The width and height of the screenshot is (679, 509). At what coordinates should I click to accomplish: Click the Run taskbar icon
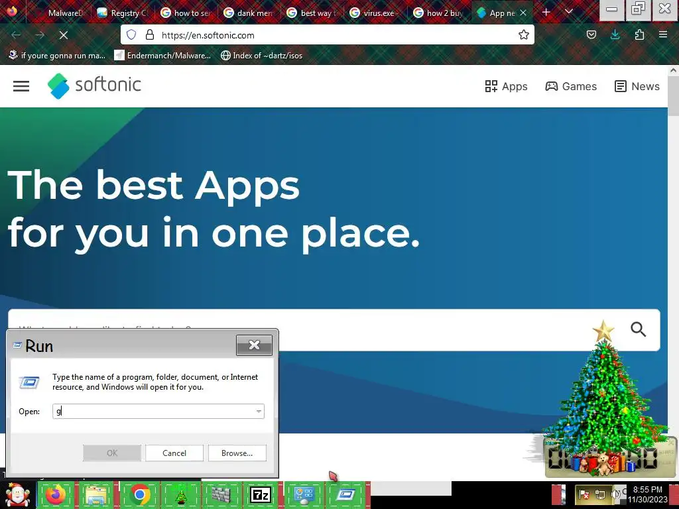(345, 494)
